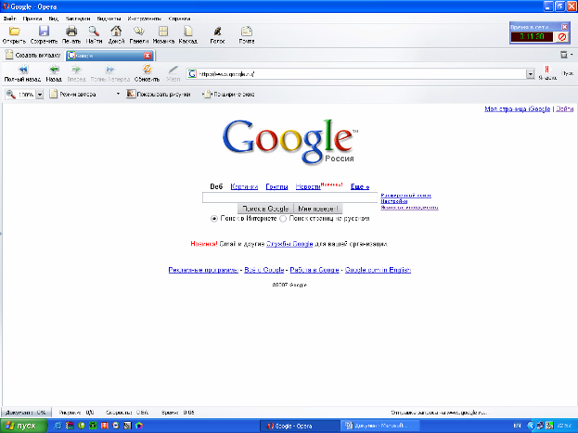Screen dimensions: 578x433
Task: Click the Новости link
Action: (308, 187)
